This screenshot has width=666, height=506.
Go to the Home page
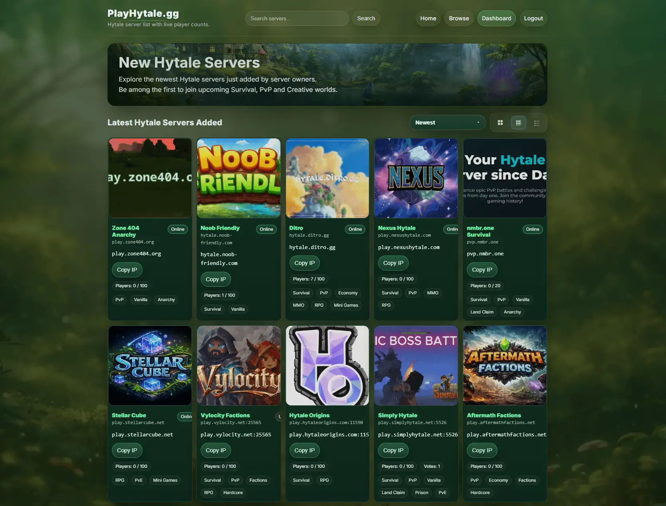428,18
